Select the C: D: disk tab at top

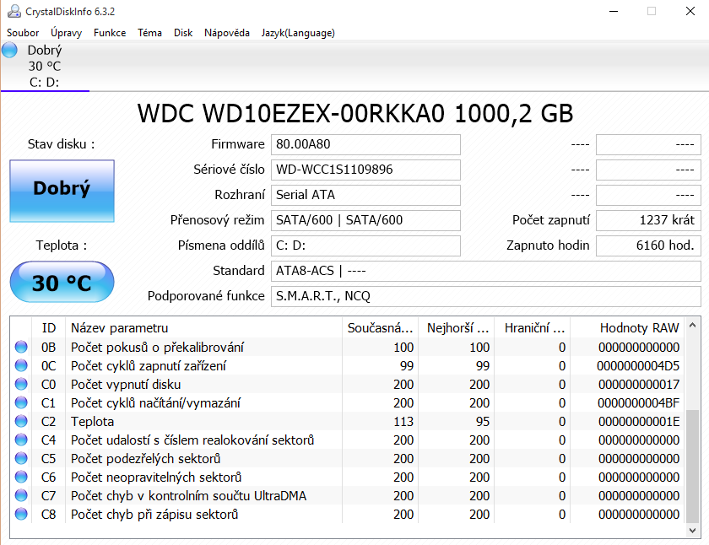45,66
